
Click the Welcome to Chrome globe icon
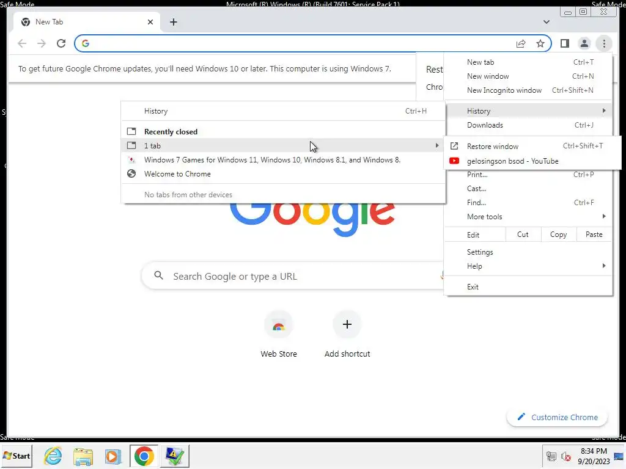click(131, 173)
